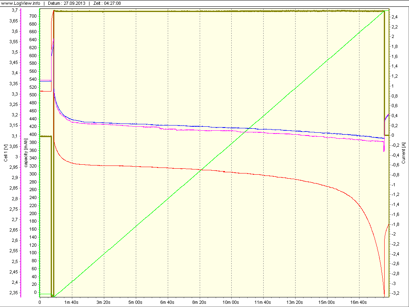Select the '1,4' current axis value
The width and height of the screenshot is (409, 307).
pyautogui.click(x=395, y=66)
